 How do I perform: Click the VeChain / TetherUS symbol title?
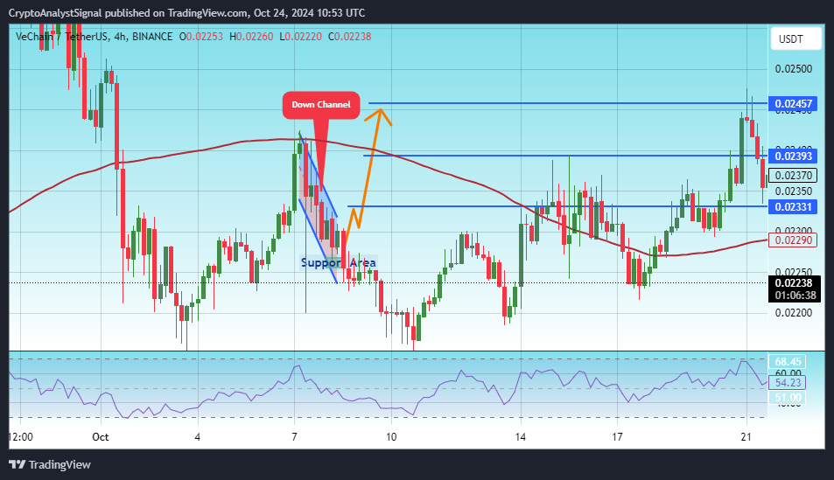point(62,37)
